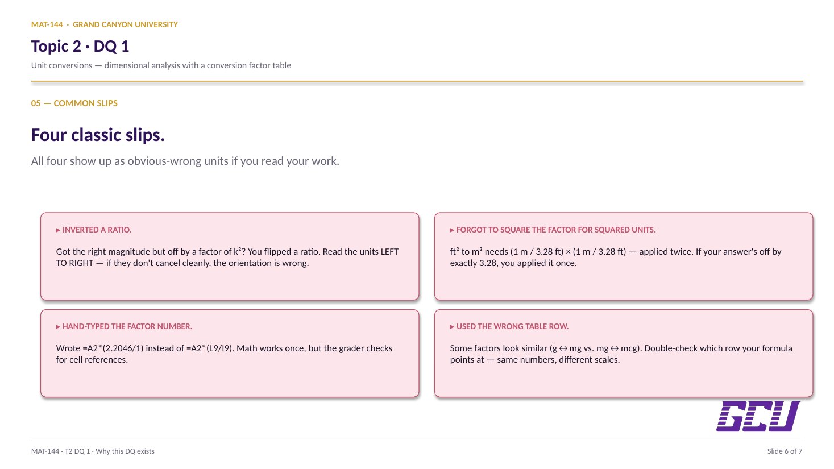The width and height of the screenshot is (834, 469).
Task: Click the formula text =A2*(L9/I9)
Action: (x=210, y=348)
